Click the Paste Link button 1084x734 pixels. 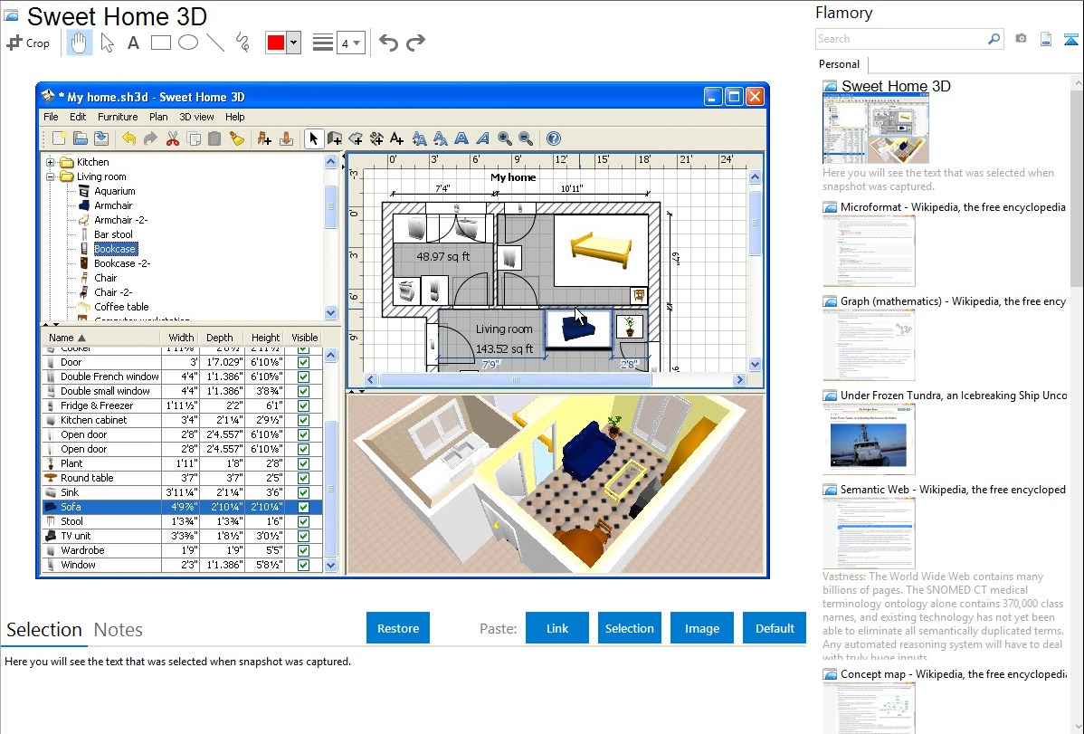click(557, 628)
